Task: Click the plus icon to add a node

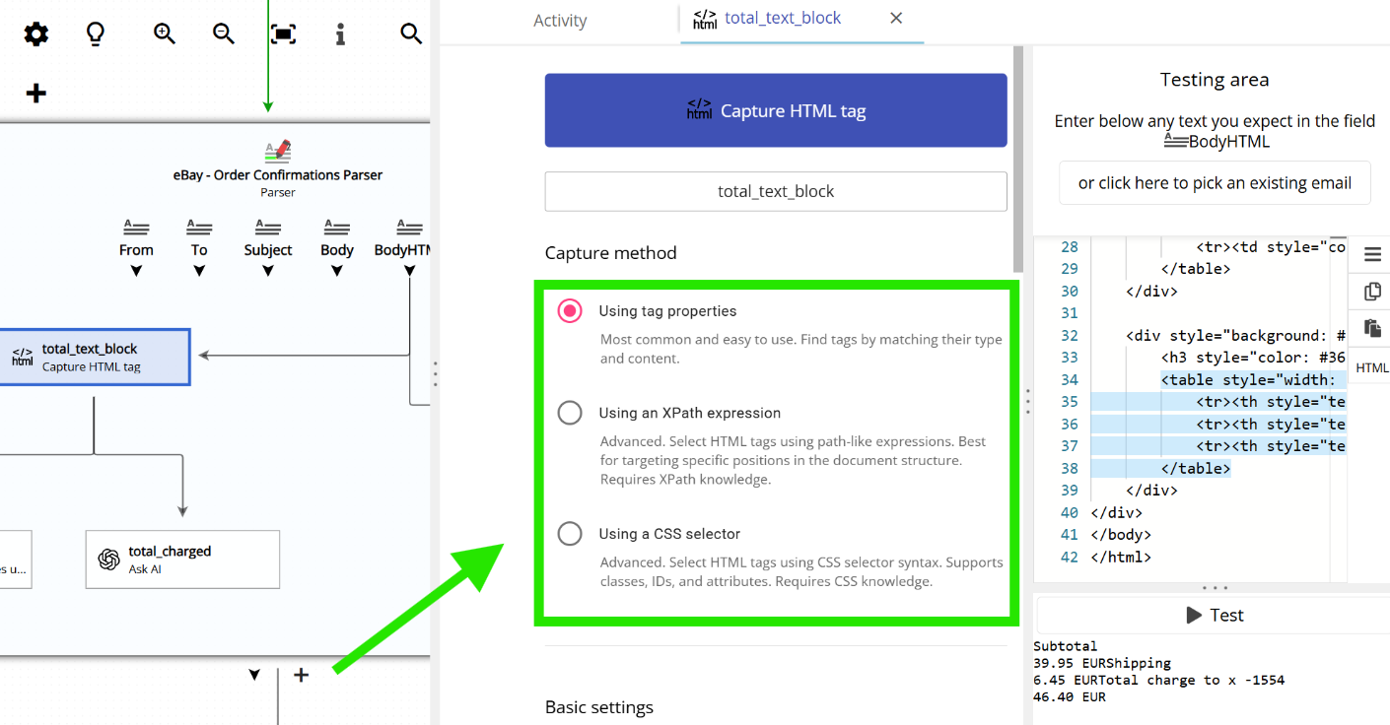Action: pos(35,93)
